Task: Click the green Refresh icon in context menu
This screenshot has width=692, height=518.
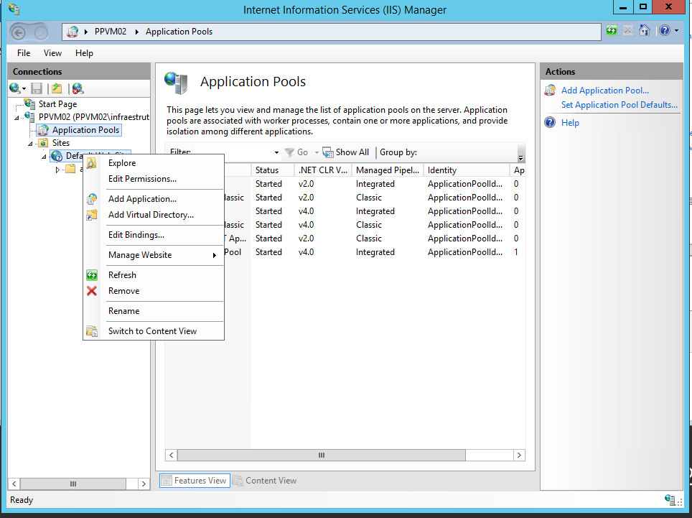Action: (x=92, y=275)
